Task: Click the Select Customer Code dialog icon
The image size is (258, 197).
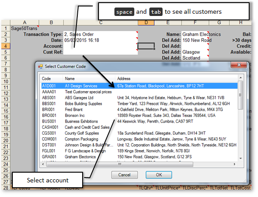Action: (40, 66)
